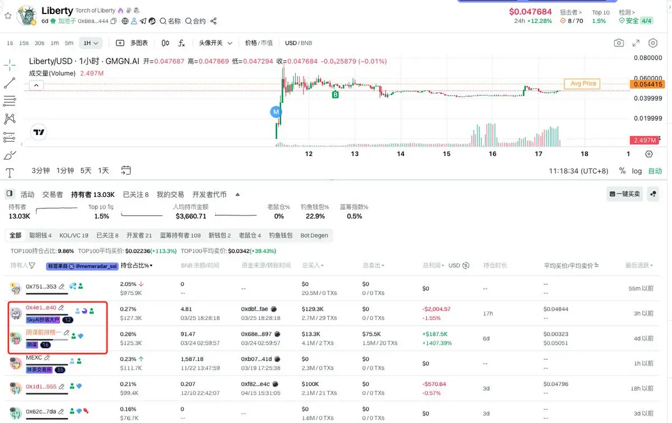
Task: Open the date range calendar icon
Action: (x=126, y=170)
